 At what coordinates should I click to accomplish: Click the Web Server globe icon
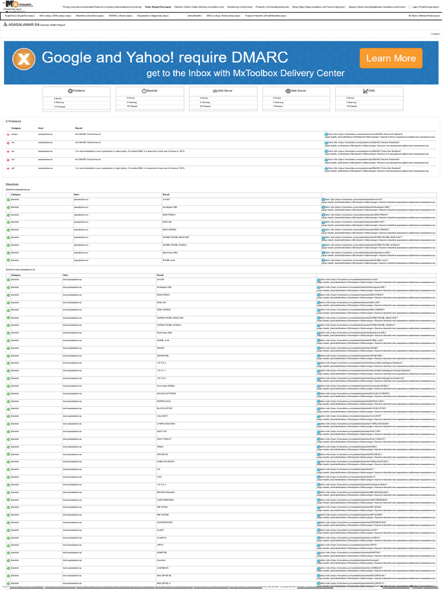pos(288,90)
